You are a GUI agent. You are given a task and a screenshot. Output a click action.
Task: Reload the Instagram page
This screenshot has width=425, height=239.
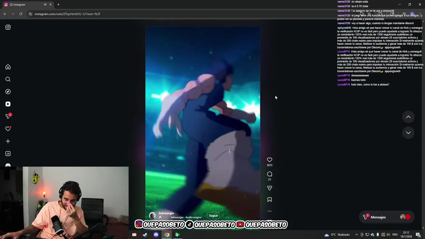[x=21, y=14]
